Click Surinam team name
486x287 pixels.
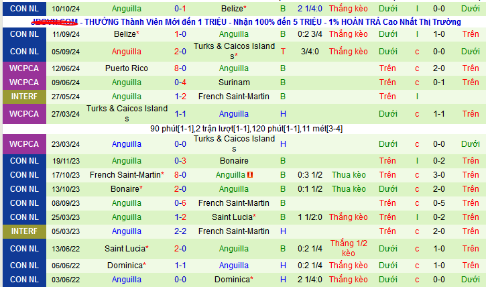coord(234,82)
